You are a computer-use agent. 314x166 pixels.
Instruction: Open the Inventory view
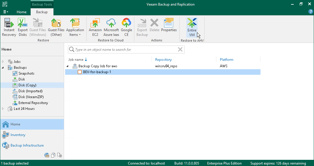(32, 135)
